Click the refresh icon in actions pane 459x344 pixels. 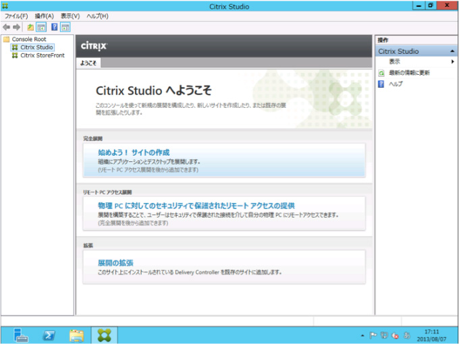(381, 73)
